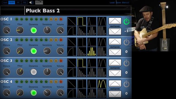
Task: Choose OSC 4 sine burst waveform
Action: pos(92,93)
